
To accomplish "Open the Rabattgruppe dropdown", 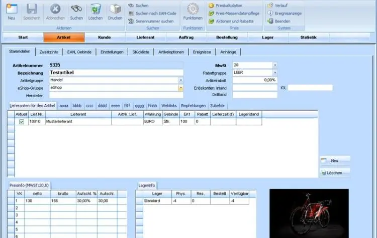I will click(x=275, y=73).
